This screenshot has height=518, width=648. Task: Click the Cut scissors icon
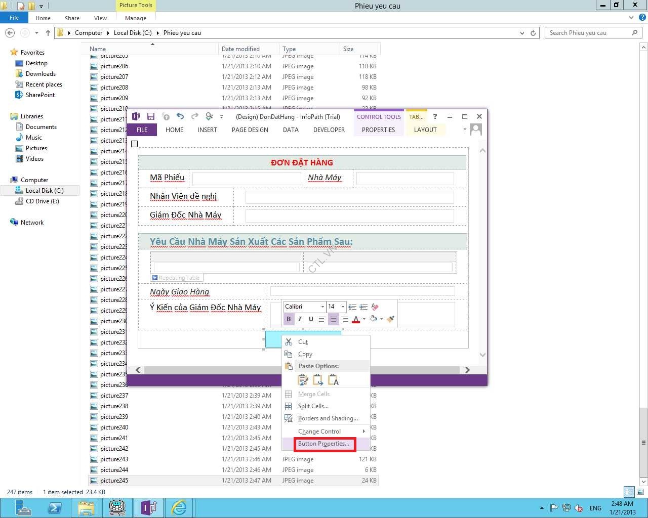pyautogui.click(x=289, y=342)
